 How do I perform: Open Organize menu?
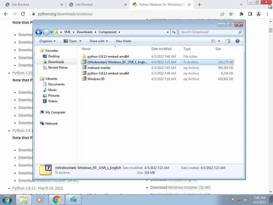pos(47,41)
